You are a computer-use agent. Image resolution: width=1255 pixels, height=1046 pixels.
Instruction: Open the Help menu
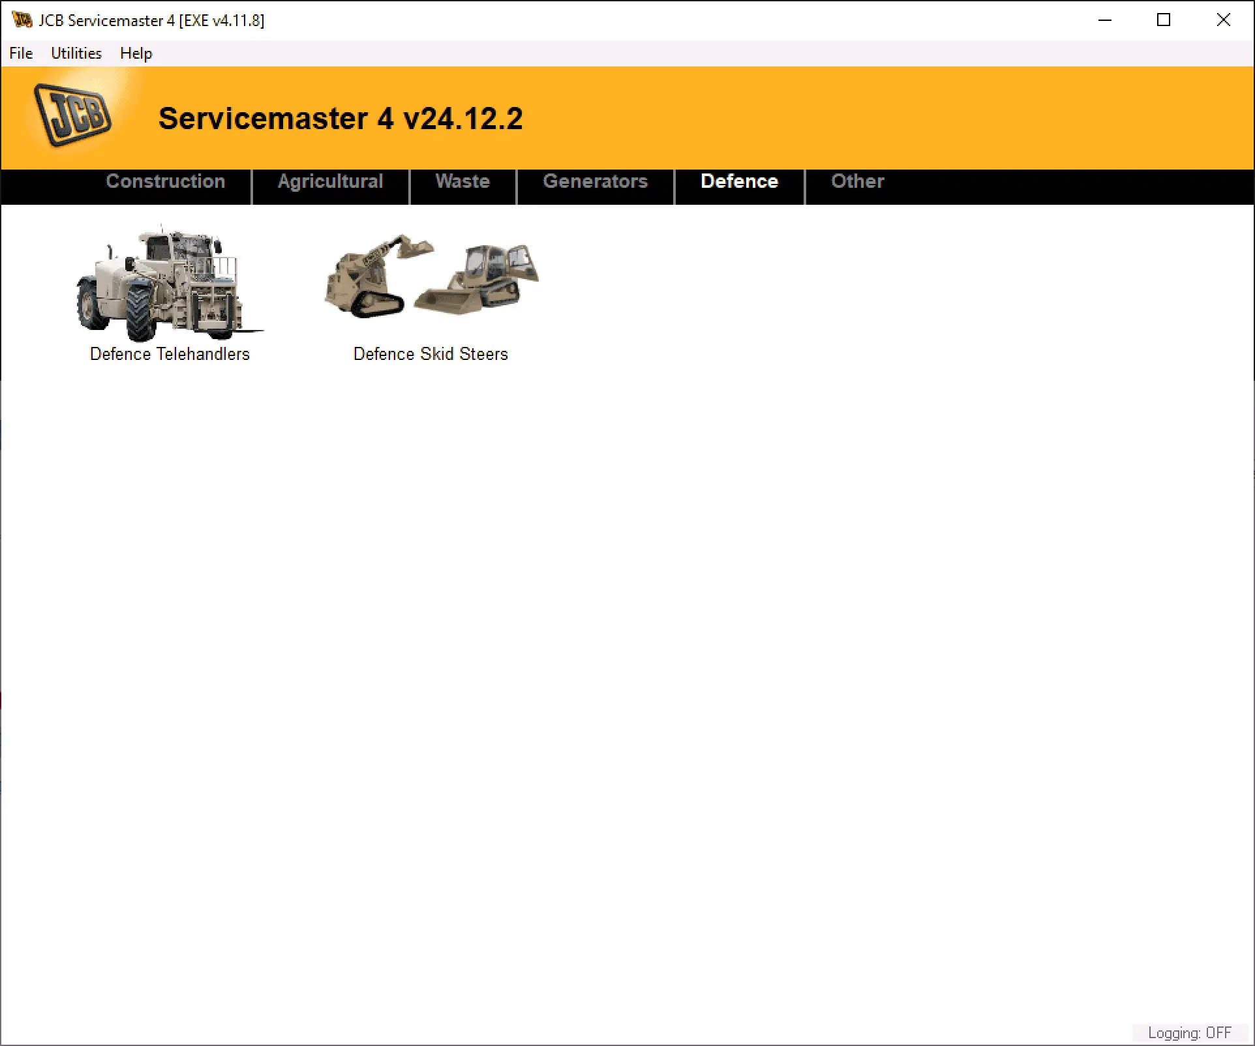click(x=136, y=53)
